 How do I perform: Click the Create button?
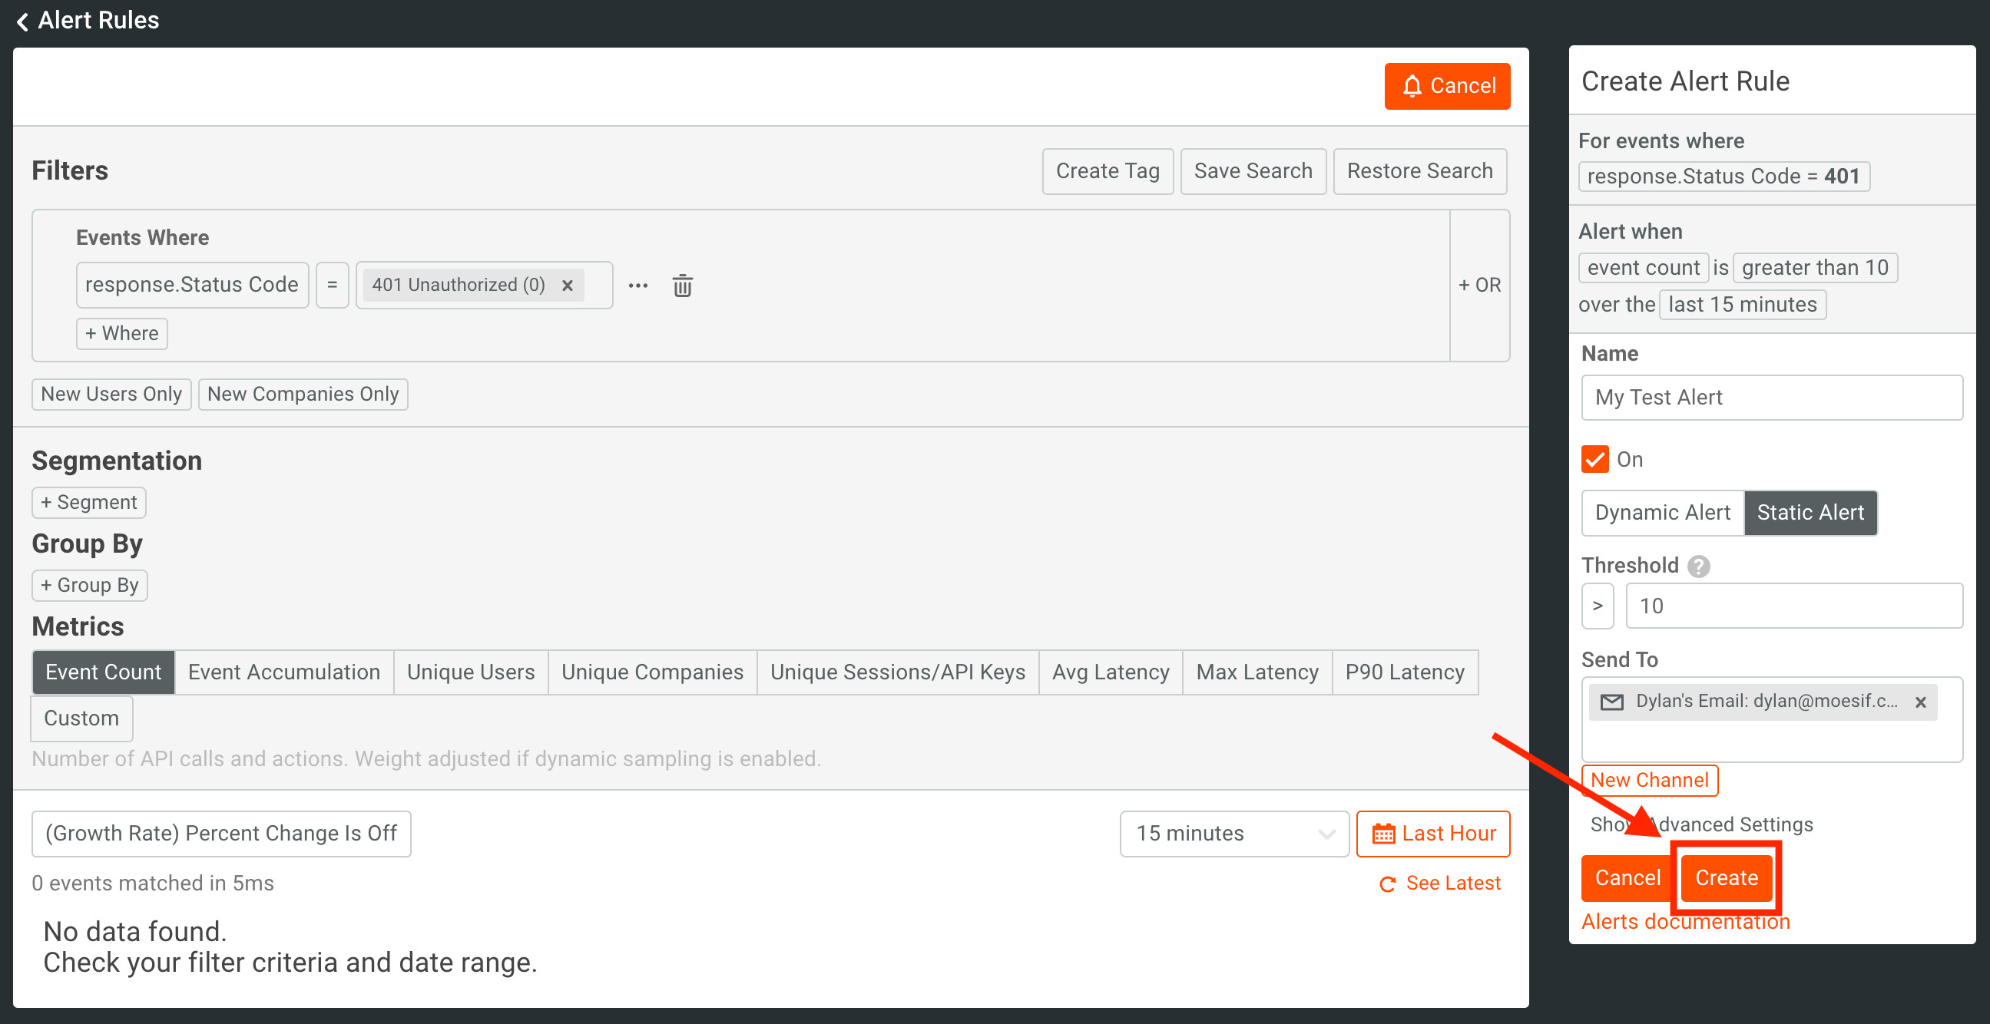pyautogui.click(x=1726, y=877)
